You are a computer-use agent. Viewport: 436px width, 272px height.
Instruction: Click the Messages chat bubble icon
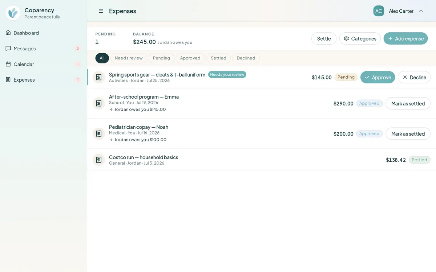point(8,48)
